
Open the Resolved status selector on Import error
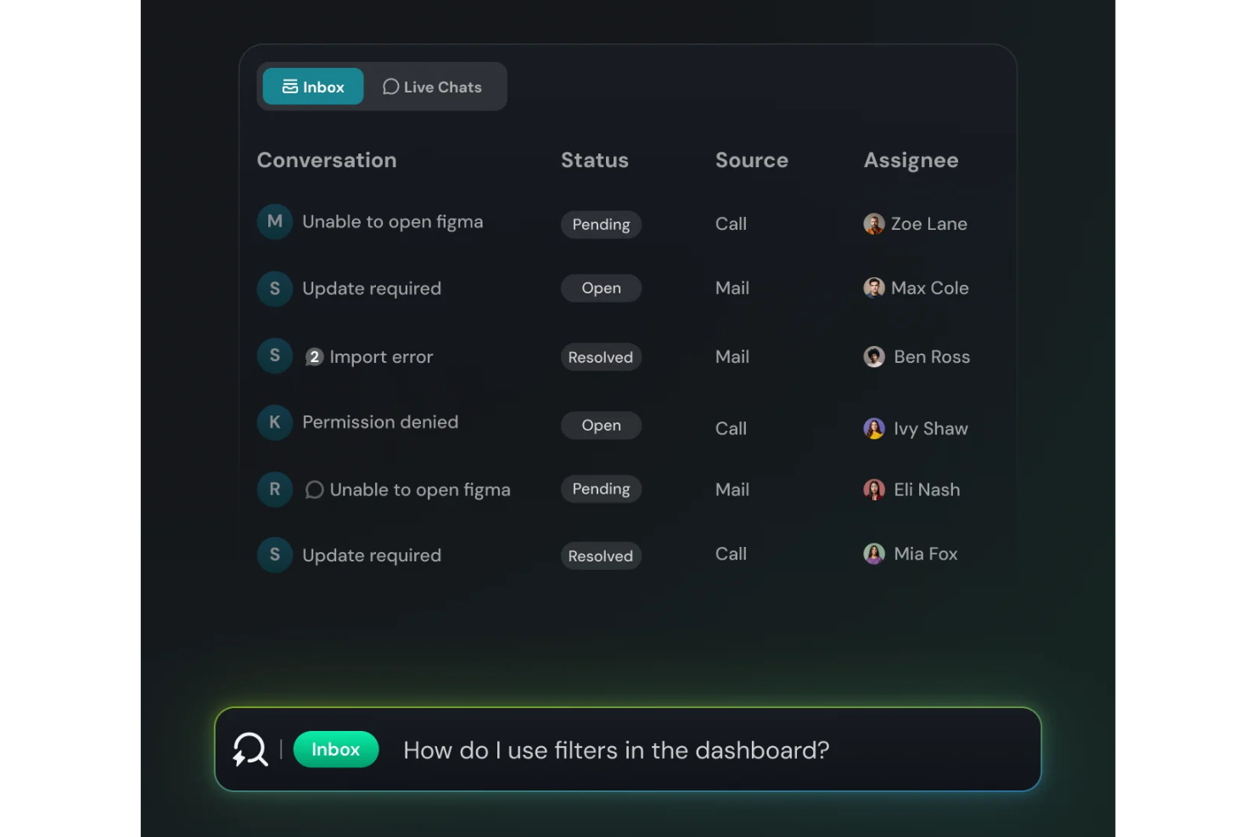[x=601, y=357]
